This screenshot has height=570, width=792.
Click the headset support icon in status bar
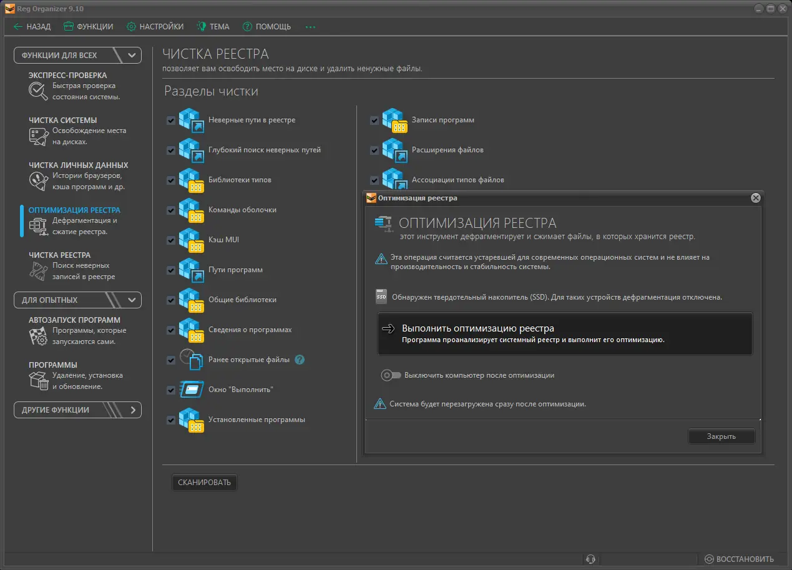tap(590, 559)
